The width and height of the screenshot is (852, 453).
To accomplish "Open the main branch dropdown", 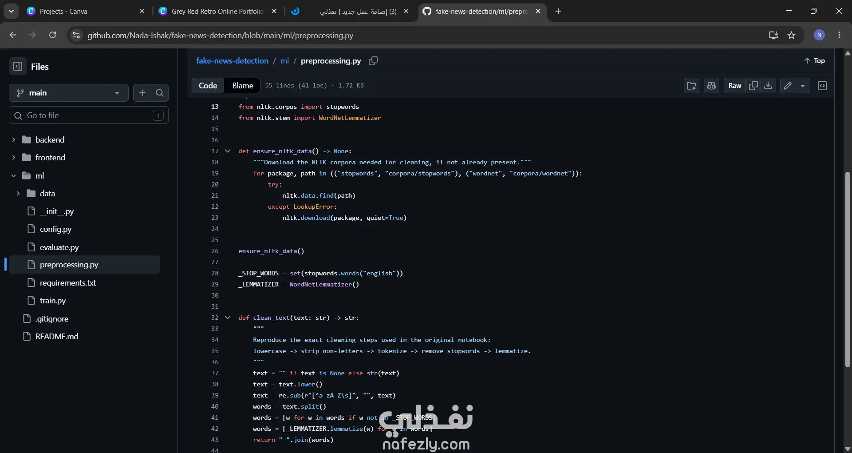I will (69, 93).
